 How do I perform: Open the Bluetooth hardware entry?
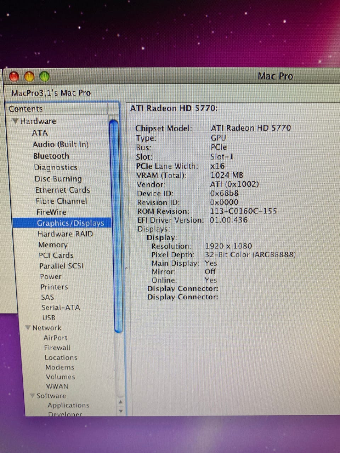coord(51,156)
